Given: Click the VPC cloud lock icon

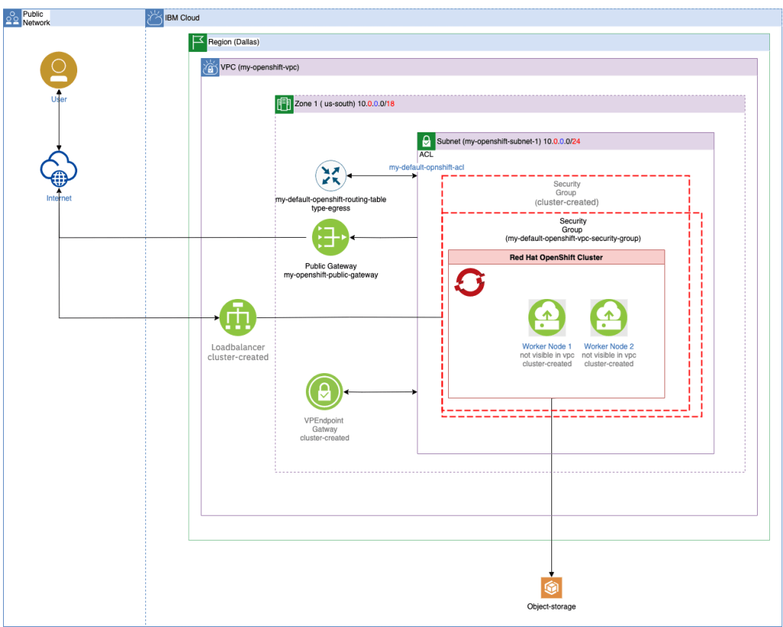Looking at the screenshot, I should pos(210,67).
